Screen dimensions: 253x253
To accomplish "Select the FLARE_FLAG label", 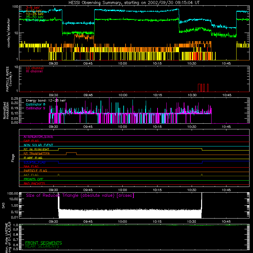I will point(33,158).
